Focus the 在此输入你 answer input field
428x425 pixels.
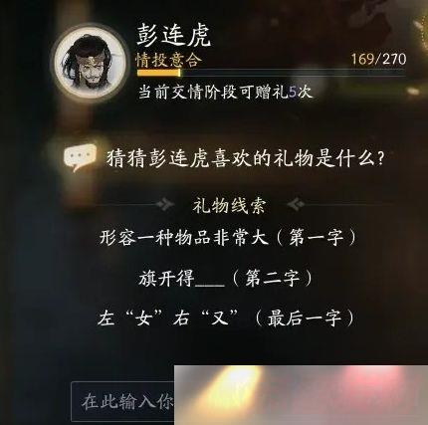click(x=122, y=401)
